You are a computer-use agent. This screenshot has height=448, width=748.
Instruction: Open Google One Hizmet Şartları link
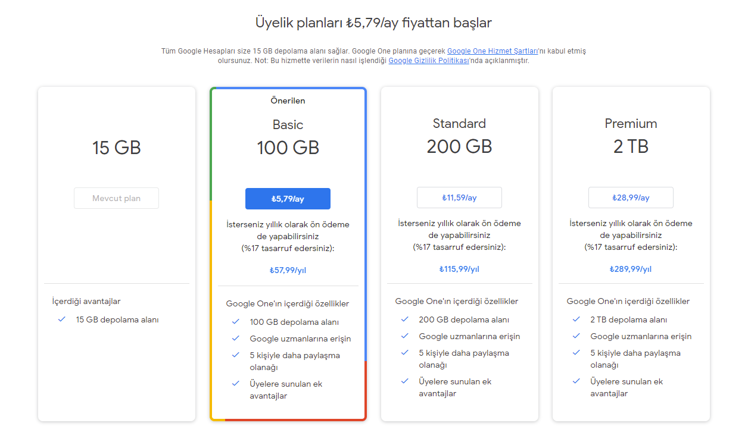[493, 51]
